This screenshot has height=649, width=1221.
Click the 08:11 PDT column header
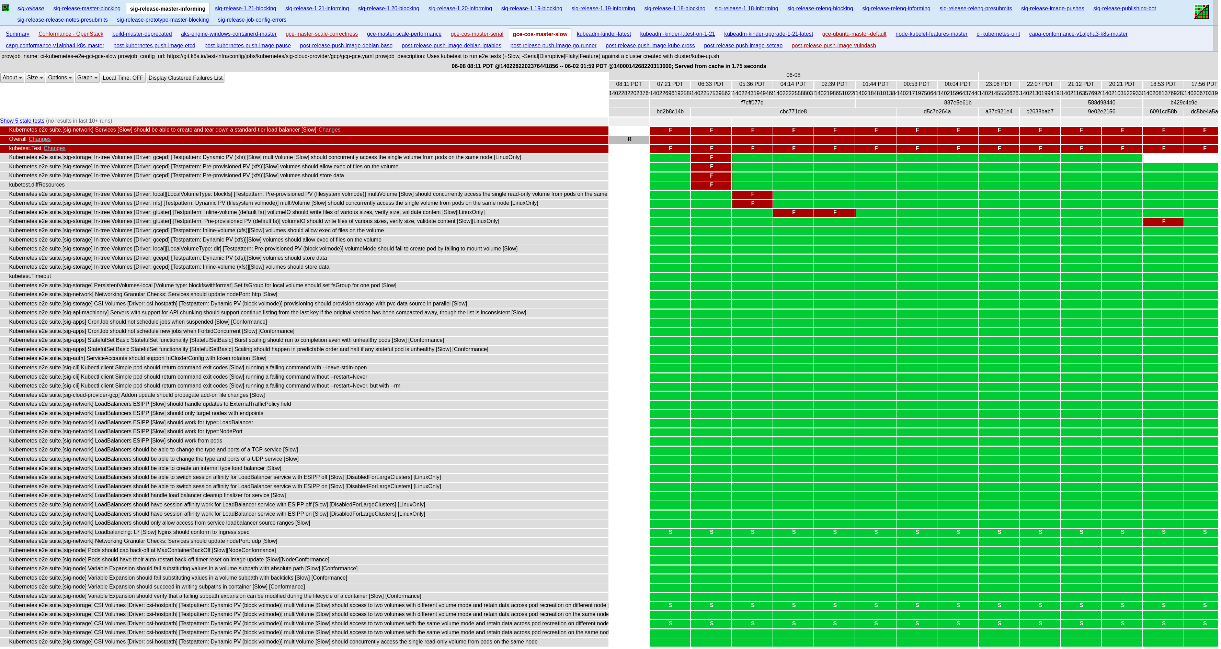[x=629, y=84]
